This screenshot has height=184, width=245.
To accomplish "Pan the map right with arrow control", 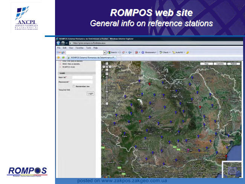I will click(x=110, y=67).
